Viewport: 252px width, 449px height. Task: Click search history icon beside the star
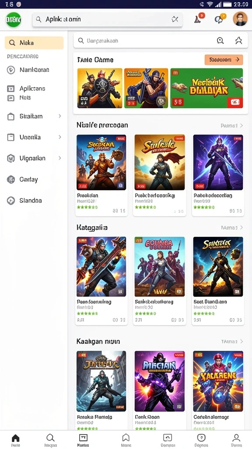(220, 41)
